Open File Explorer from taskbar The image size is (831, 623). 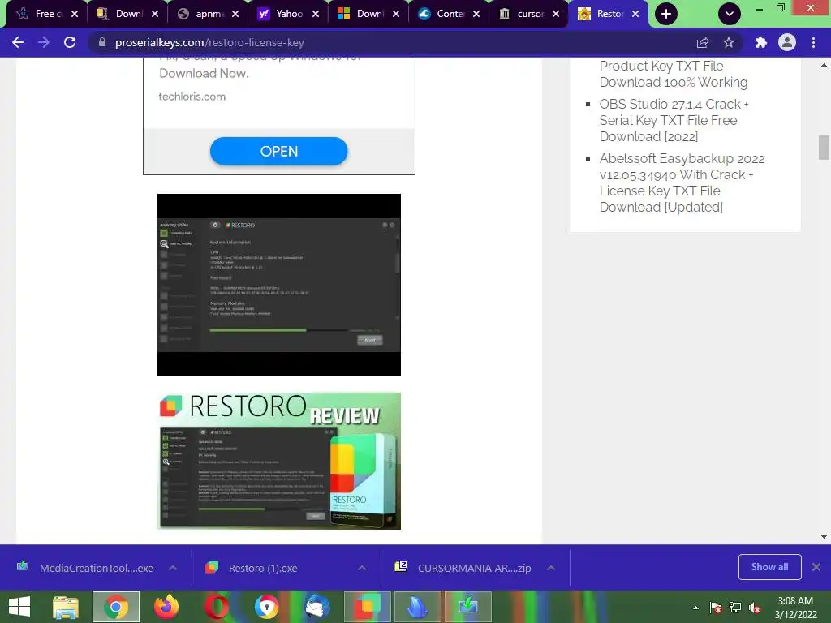pyautogui.click(x=65, y=607)
